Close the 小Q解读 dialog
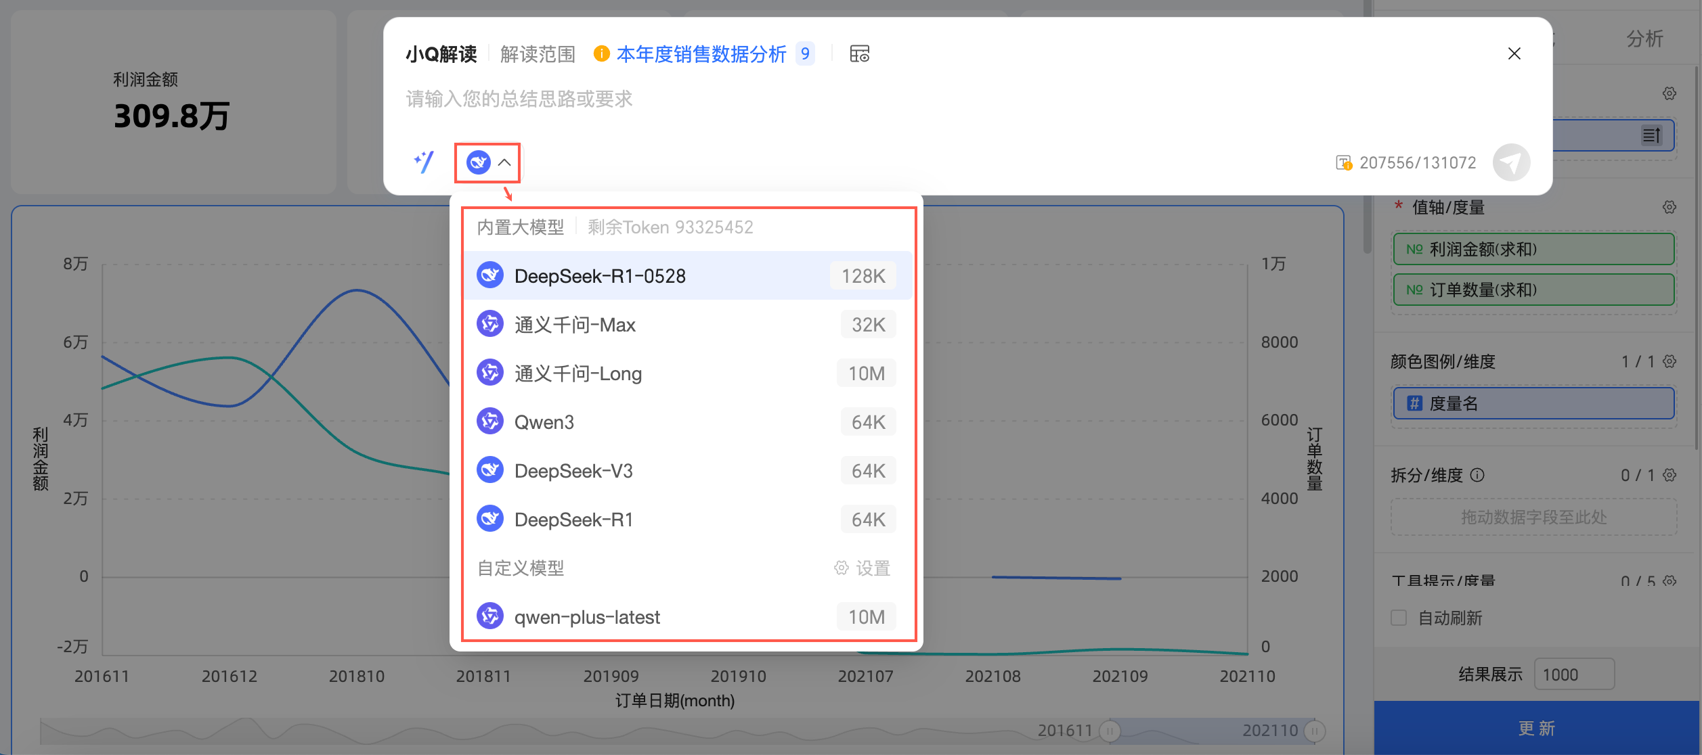Viewport: 1702px width, 755px height. point(1514,53)
